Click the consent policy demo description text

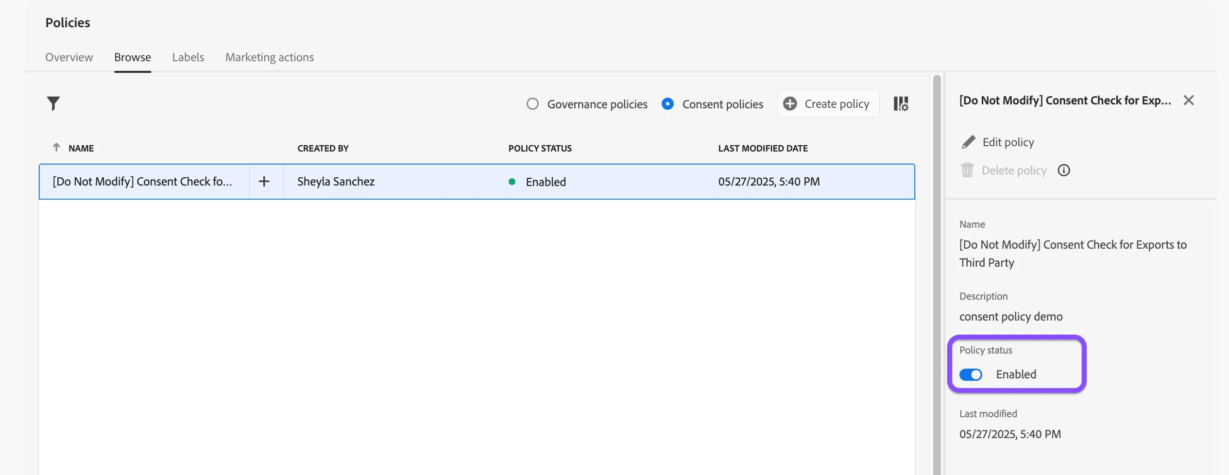(x=1011, y=317)
